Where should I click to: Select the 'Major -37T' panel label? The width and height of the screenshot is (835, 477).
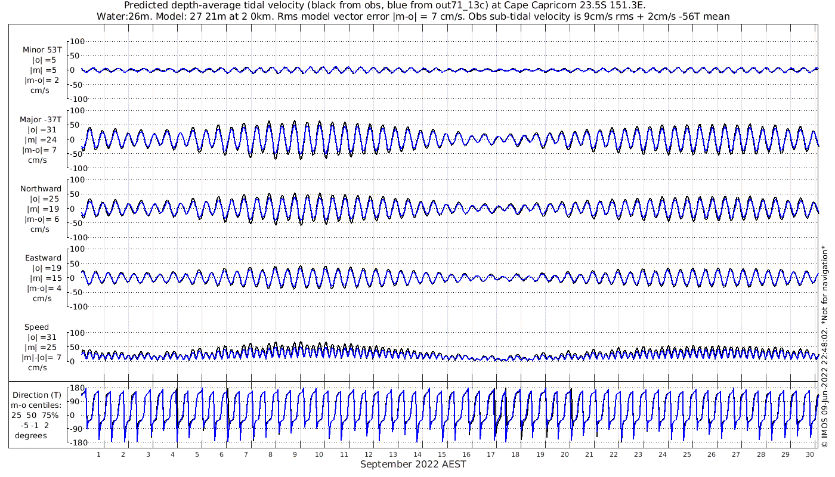pyautogui.click(x=41, y=119)
